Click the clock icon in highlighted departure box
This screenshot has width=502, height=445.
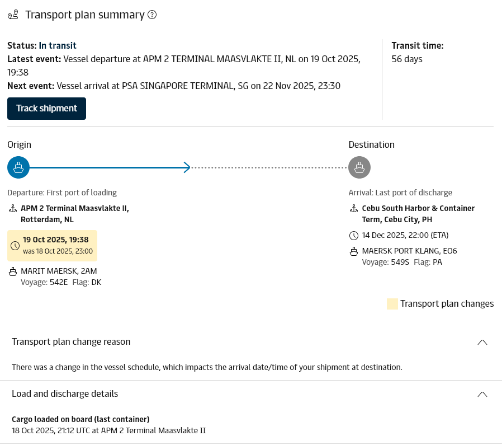coord(15,246)
